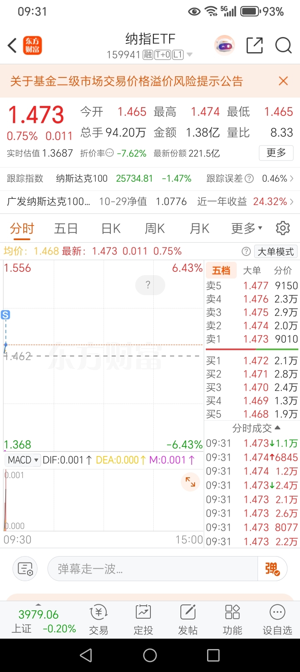Open the 折价率 info icon
The width and height of the screenshot is (300, 672).
click(110, 153)
